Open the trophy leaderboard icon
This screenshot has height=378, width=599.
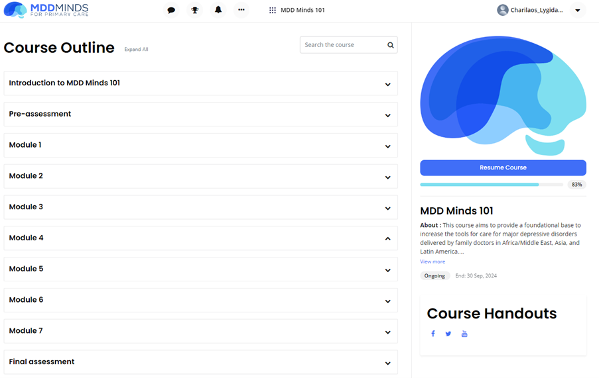[x=195, y=10]
